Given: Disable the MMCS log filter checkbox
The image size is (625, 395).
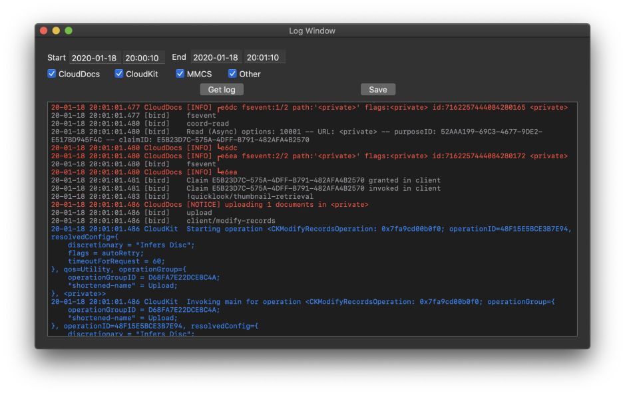Looking at the screenshot, I should pyautogui.click(x=180, y=74).
